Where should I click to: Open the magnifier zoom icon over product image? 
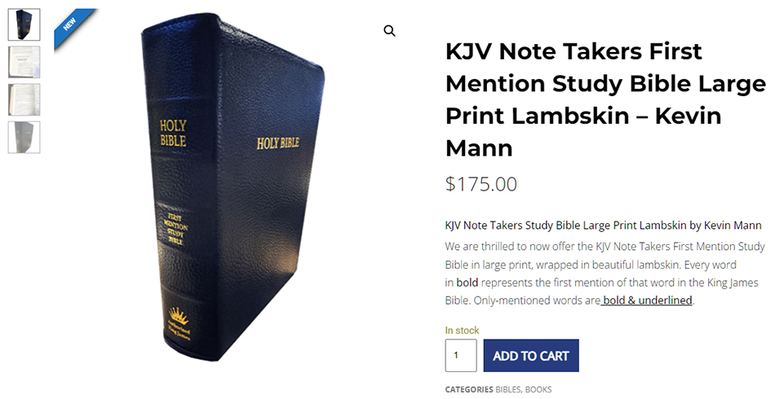coord(389,31)
